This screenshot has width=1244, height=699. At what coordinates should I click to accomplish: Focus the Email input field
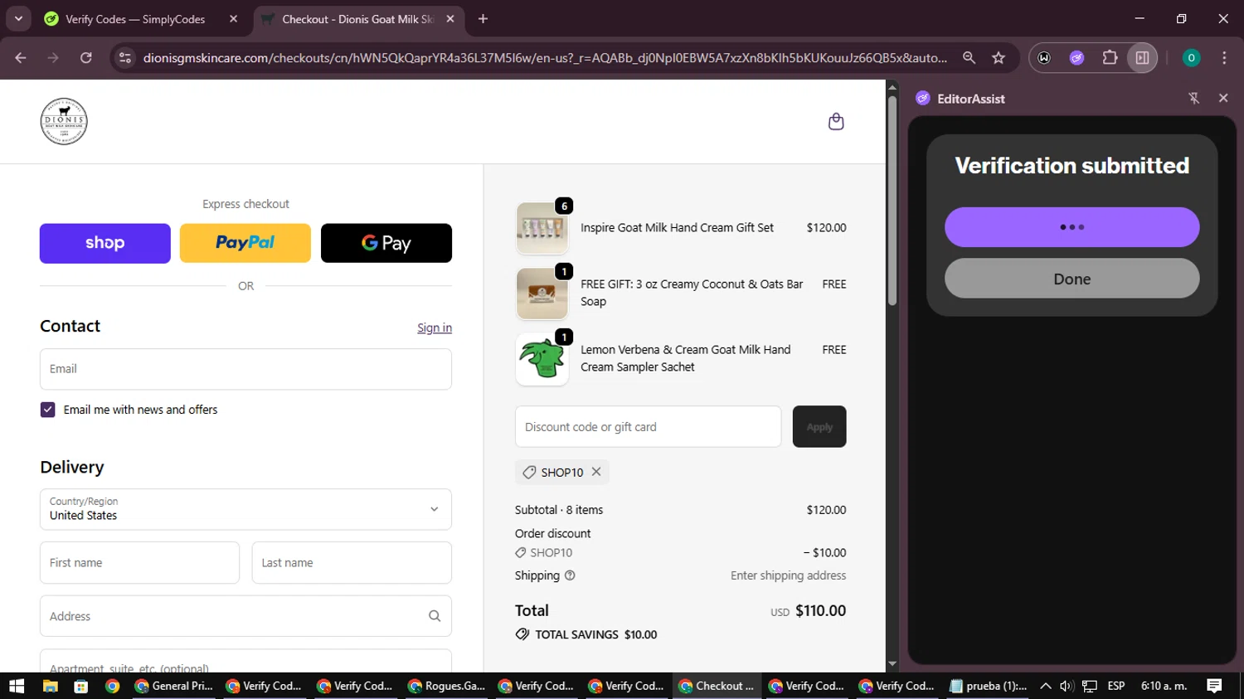click(x=245, y=369)
